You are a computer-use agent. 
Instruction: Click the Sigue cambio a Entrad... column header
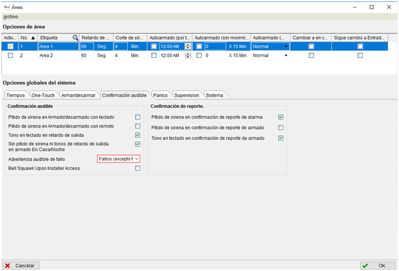[360, 38]
